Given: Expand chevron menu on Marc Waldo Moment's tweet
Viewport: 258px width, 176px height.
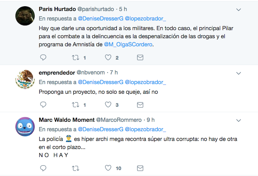Looking at the screenshot, I should (238, 120).
